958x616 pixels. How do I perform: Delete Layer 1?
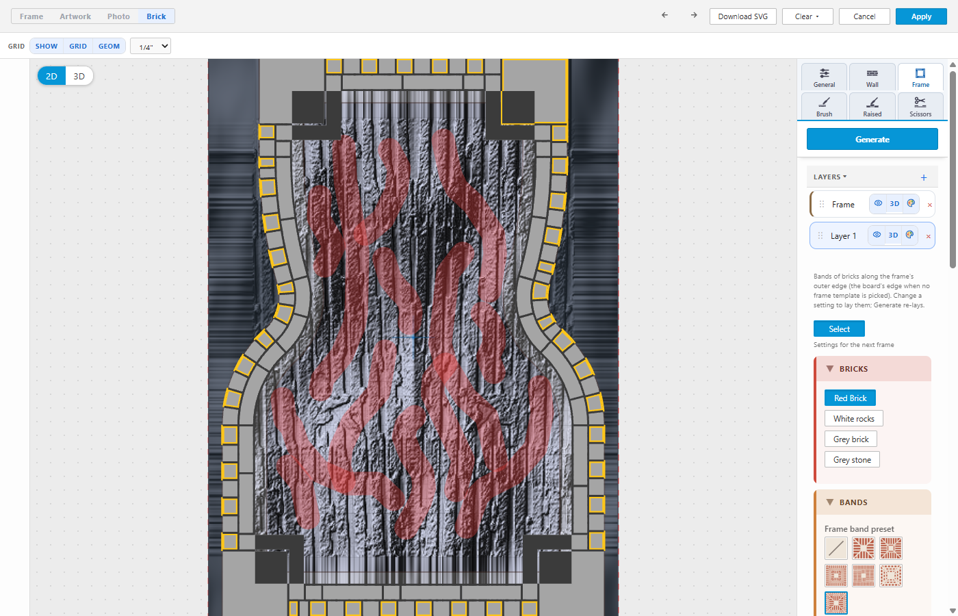[x=929, y=236]
